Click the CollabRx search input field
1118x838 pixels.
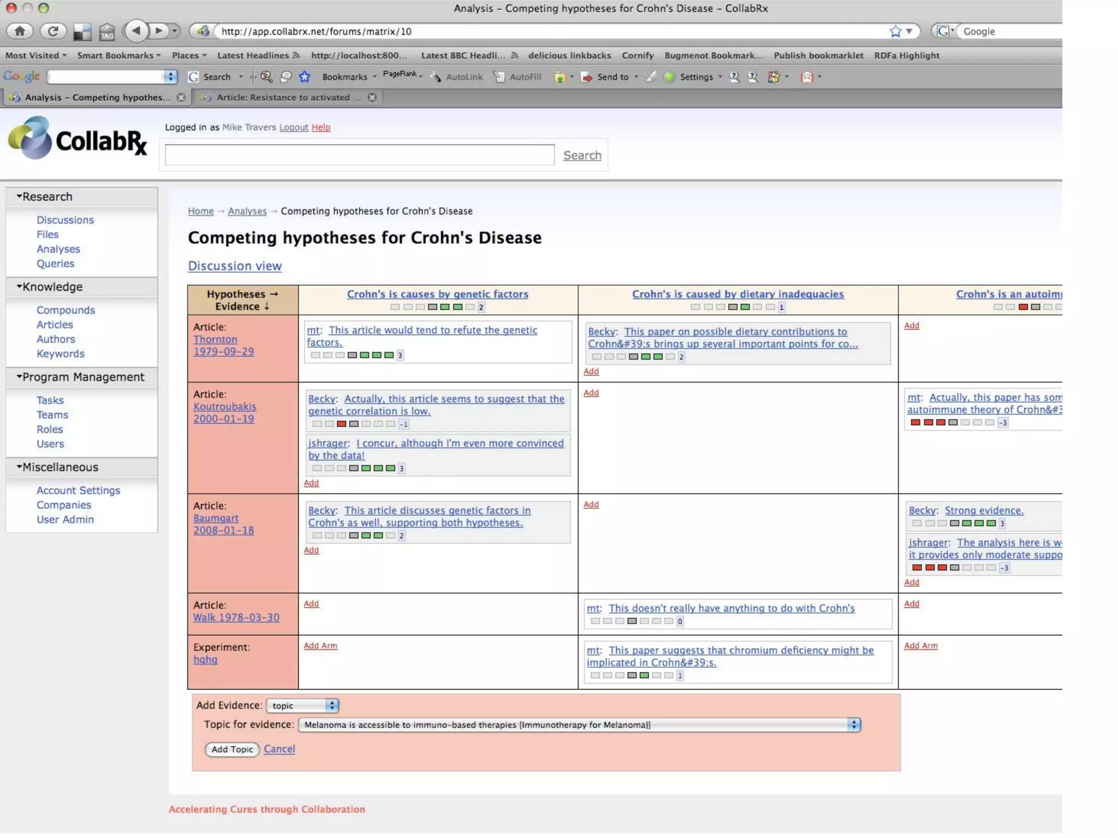[359, 155]
